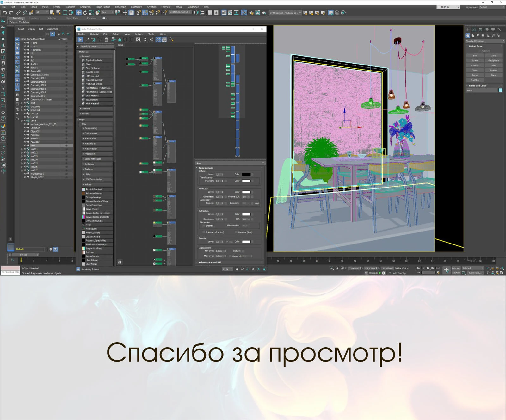Click the Select Tool arrow in Material Editor

click(80, 40)
